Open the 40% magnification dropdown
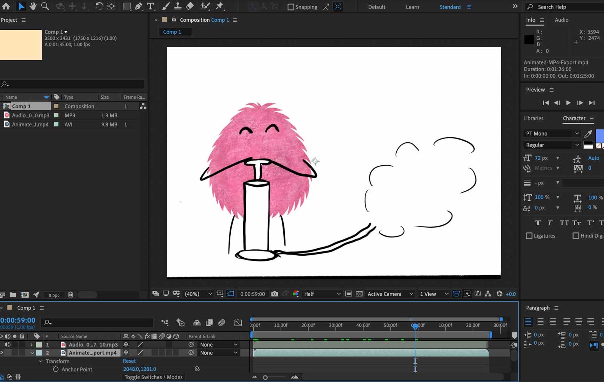The height and width of the screenshot is (382, 604). [x=198, y=294]
